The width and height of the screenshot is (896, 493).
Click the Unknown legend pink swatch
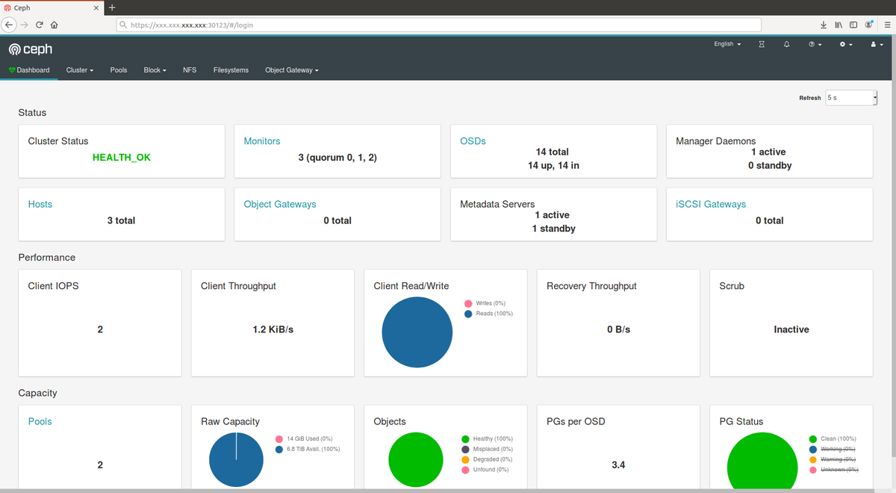pyautogui.click(x=813, y=470)
